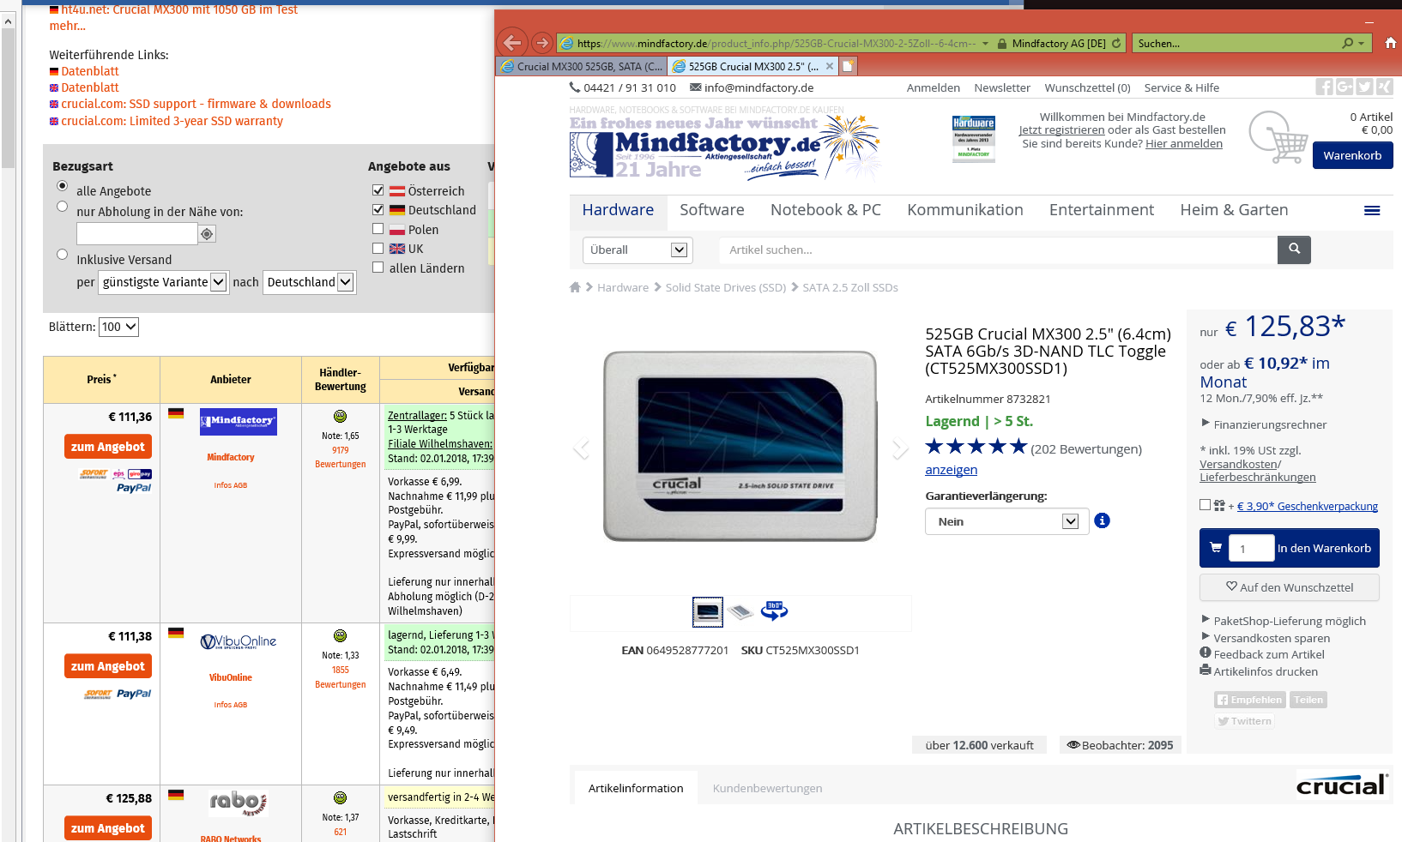The width and height of the screenshot is (1402, 842).
Task: Tick the Geschenkverpackung checkbox
Action: coord(1206,505)
